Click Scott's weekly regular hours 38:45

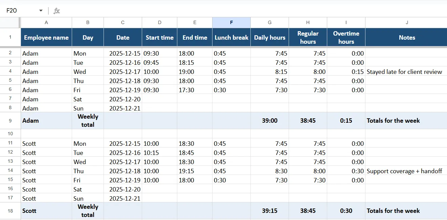point(308,211)
